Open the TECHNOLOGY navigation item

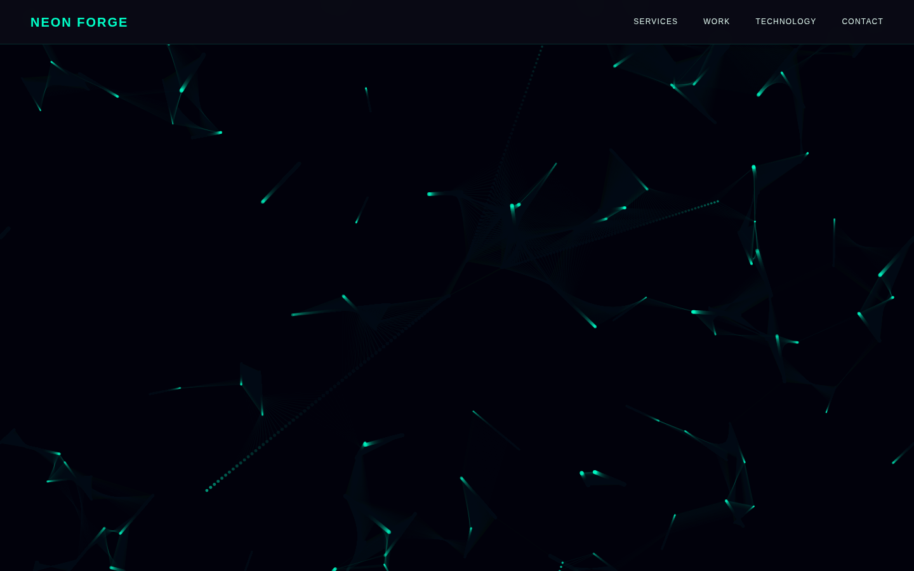[786, 22]
